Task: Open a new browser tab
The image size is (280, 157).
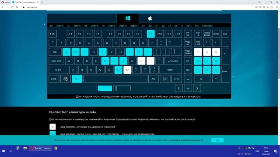Action: (x=42, y=2)
